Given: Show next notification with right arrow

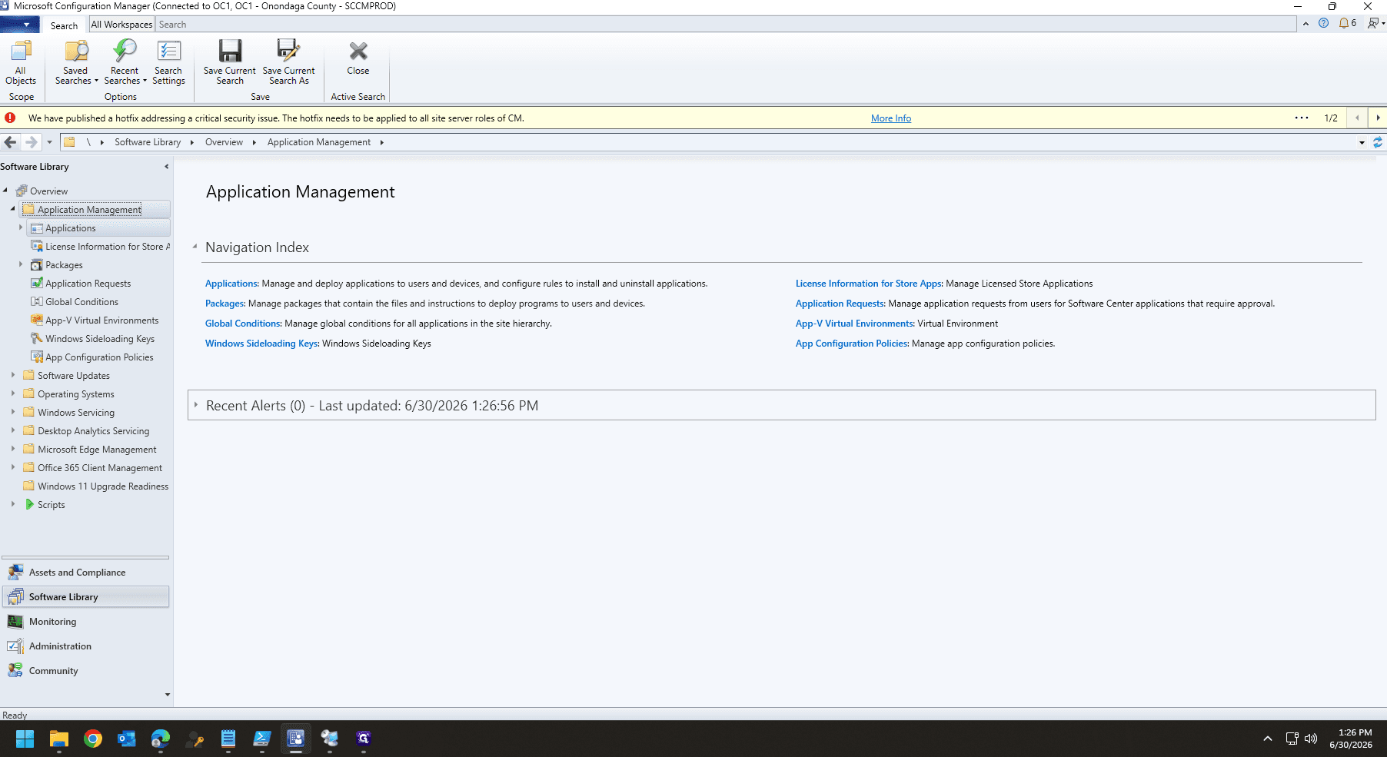Looking at the screenshot, I should (x=1378, y=118).
